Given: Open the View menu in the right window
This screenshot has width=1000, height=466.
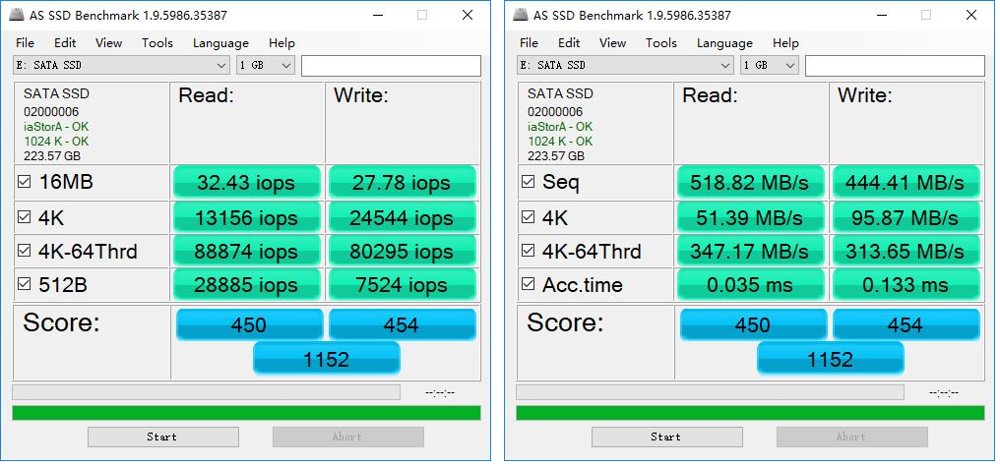Looking at the screenshot, I should pyautogui.click(x=612, y=42).
